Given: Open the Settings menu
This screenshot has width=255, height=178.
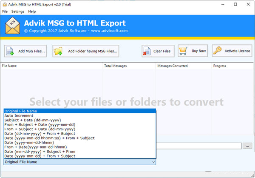Looking at the screenshot, I should (x=18, y=11).
